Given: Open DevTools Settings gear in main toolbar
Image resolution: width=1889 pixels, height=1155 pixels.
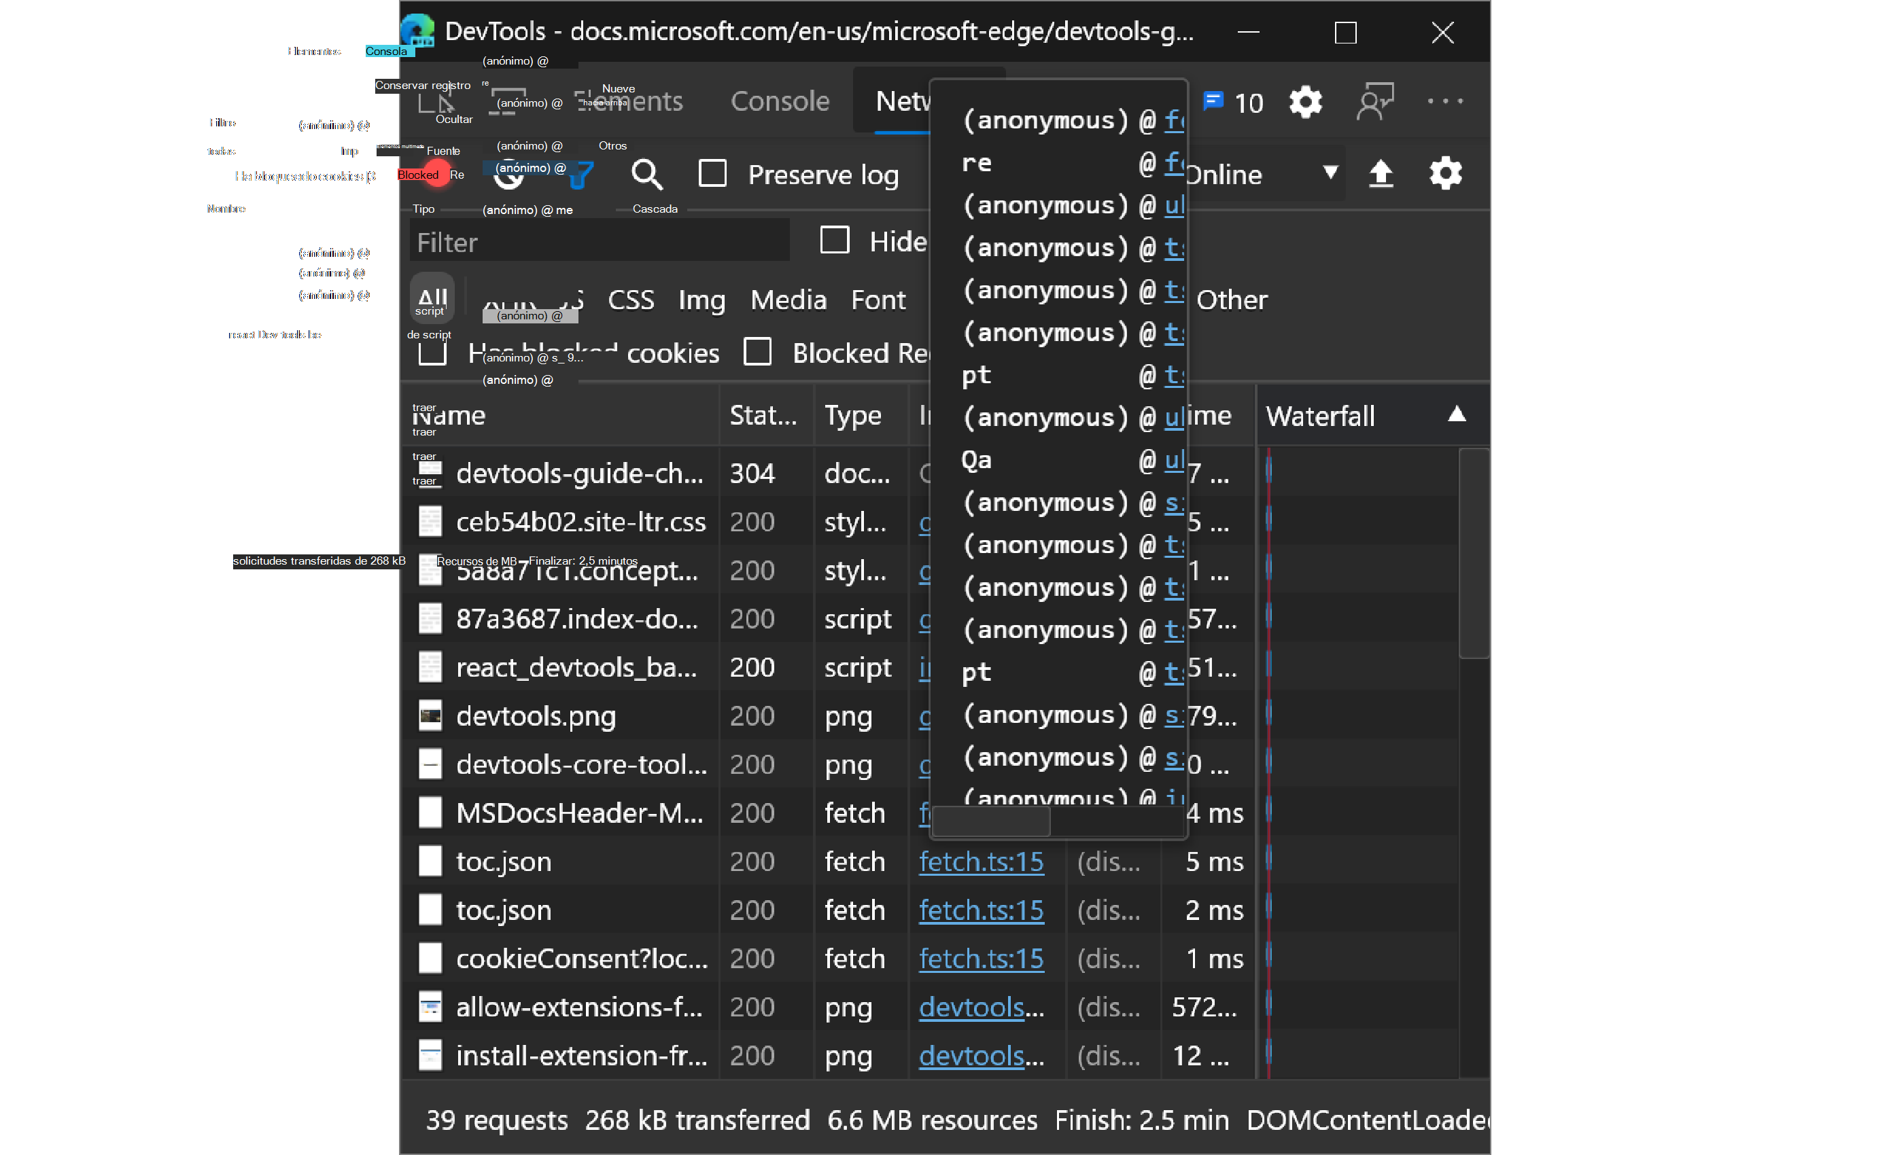Looking at the screenshot, I should [1306, 102].
